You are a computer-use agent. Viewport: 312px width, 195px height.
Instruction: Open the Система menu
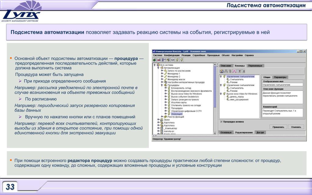158,55
